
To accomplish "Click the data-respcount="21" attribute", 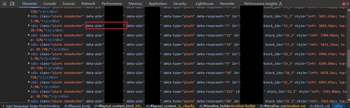I will coord(214,35).
